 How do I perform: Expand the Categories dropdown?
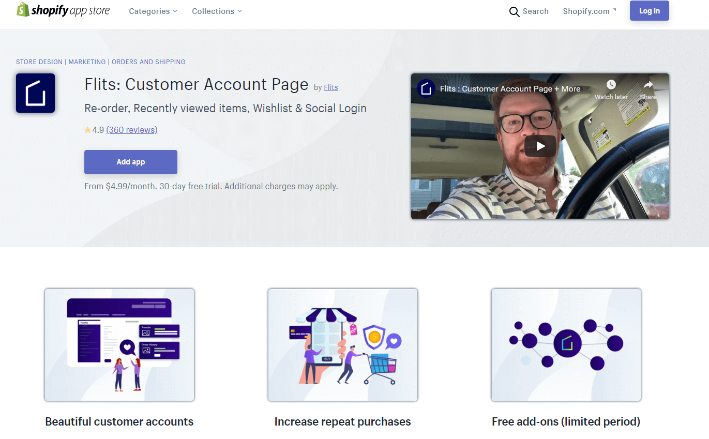[153, 11]
